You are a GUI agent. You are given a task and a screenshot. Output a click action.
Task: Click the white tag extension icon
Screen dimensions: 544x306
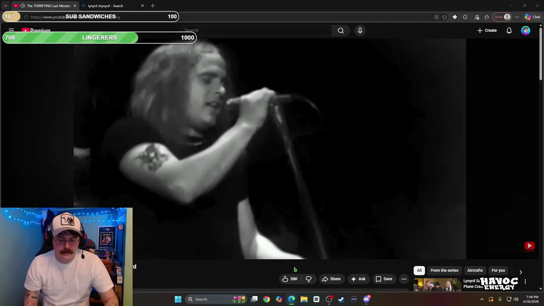pos(455,17)
